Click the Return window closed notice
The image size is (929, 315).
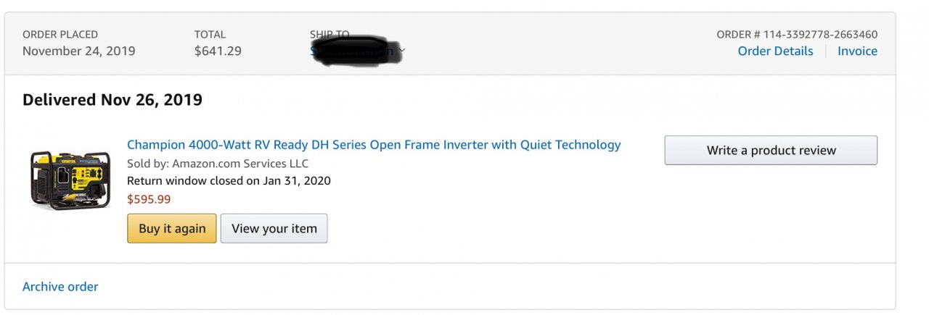coord(229,181)
